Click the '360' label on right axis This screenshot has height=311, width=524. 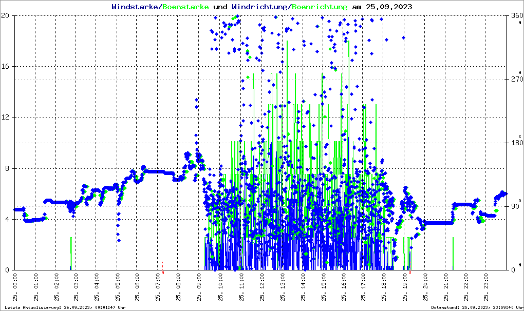(517, 15)
